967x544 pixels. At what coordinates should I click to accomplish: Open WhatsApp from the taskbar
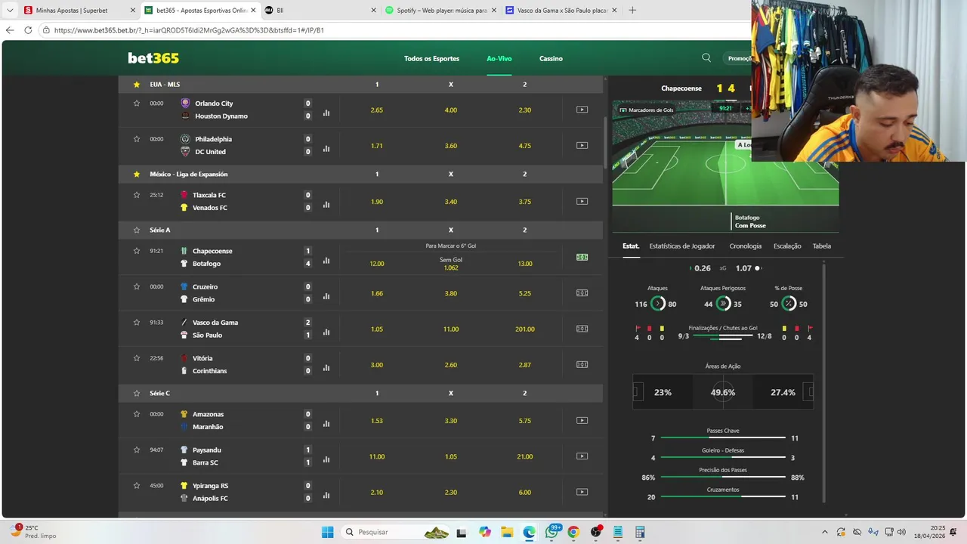(551, 532)
